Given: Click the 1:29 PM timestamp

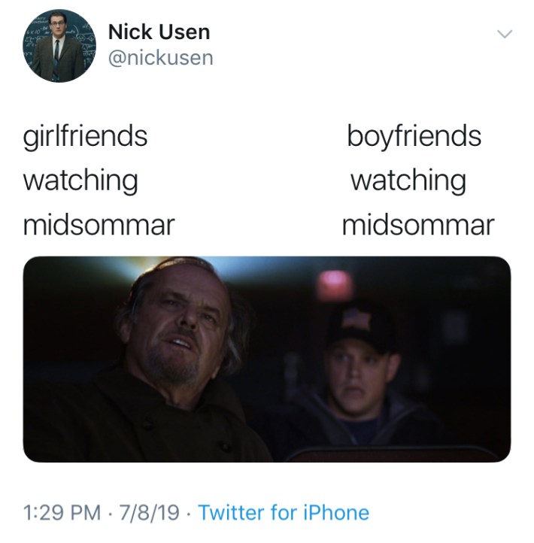Looking at the screenshot, I should pos(62,512).
